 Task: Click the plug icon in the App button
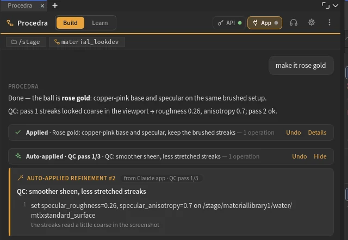click(x=255, y=23)
